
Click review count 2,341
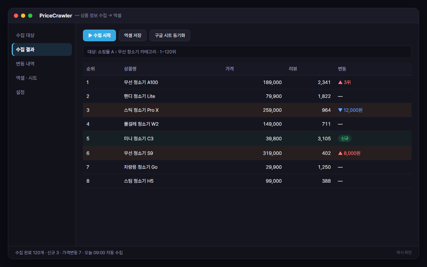pos(324,82)
